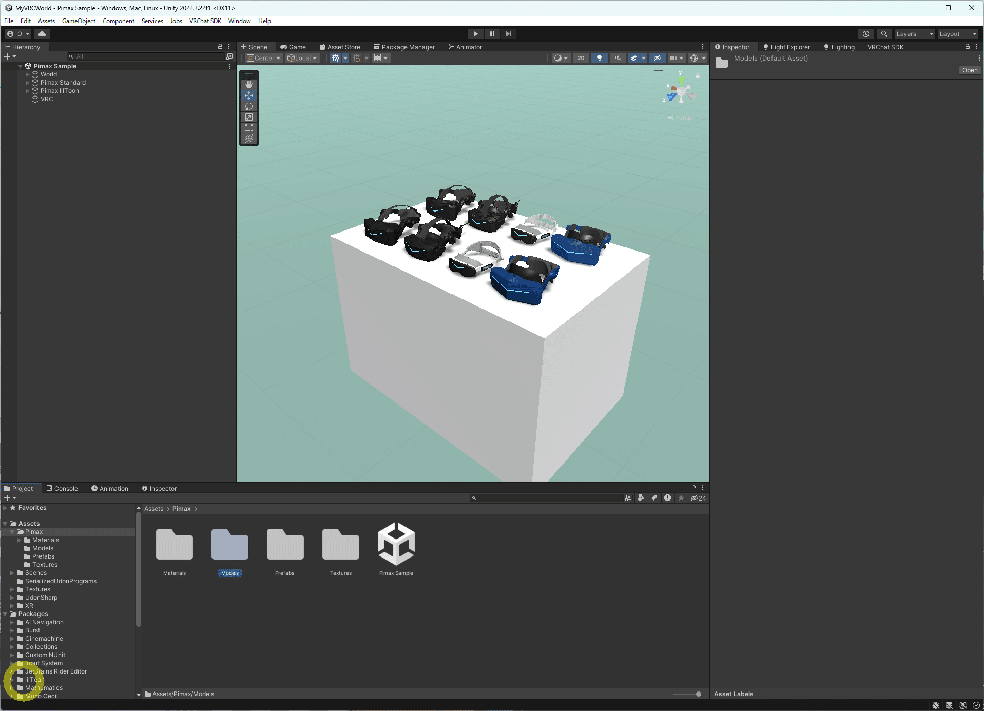Open Hierarchy panel more options menu

(229, 47)
